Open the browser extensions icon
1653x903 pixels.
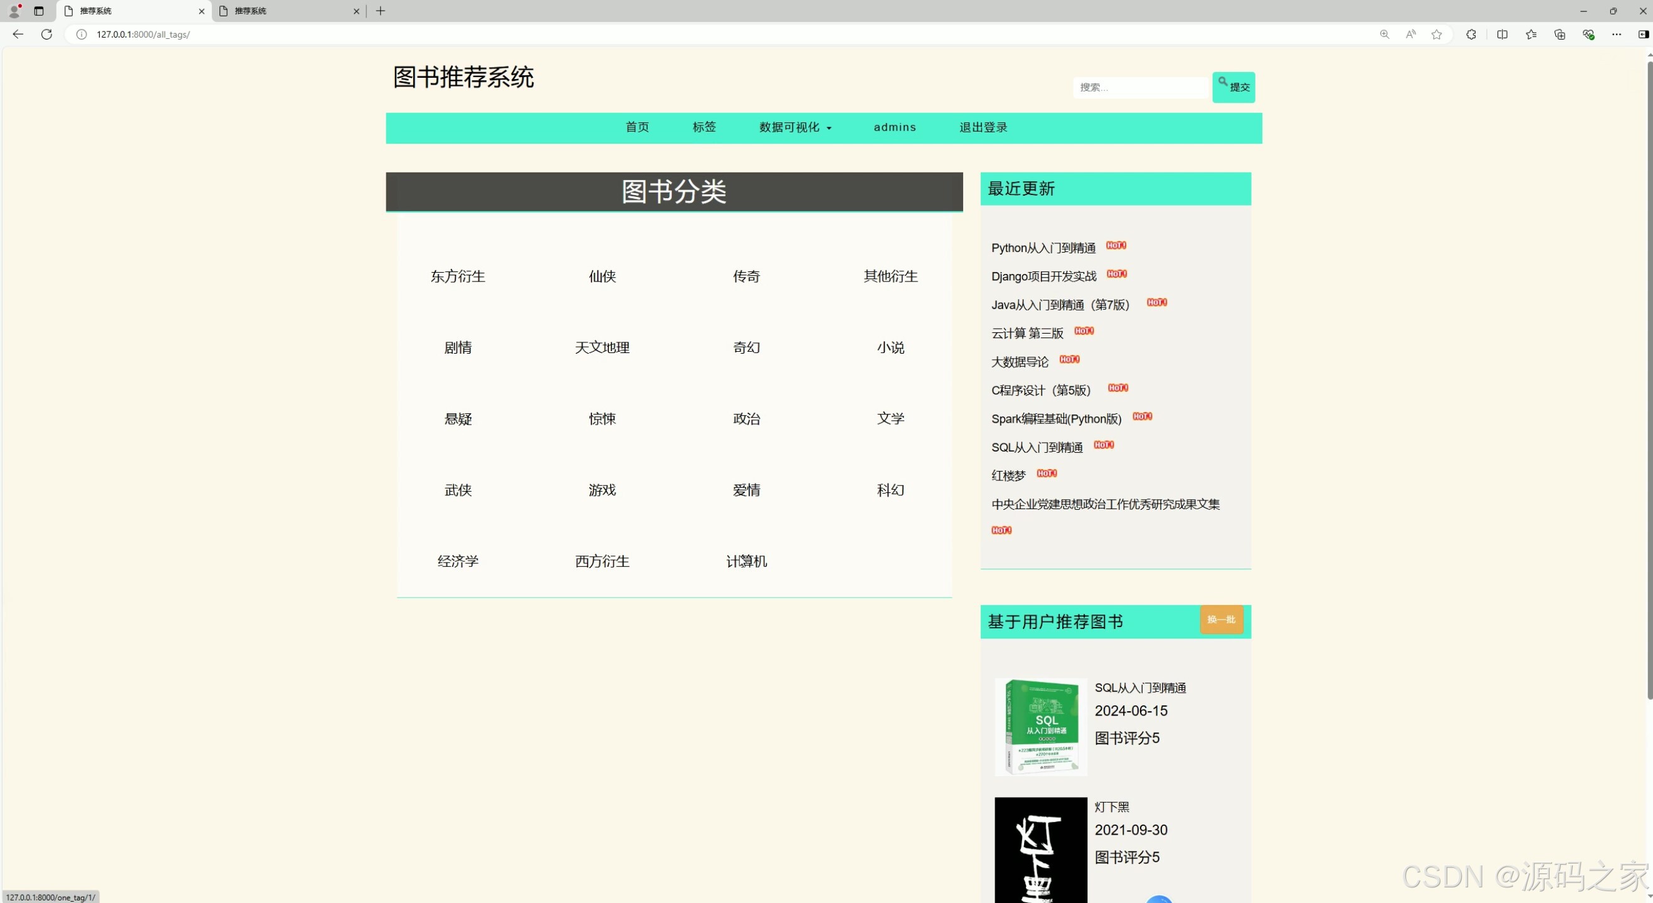(1471, 34)
